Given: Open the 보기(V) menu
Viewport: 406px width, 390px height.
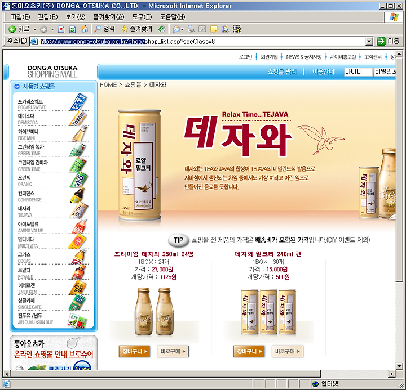Looking at the screenshot, I should click(76, 17).
